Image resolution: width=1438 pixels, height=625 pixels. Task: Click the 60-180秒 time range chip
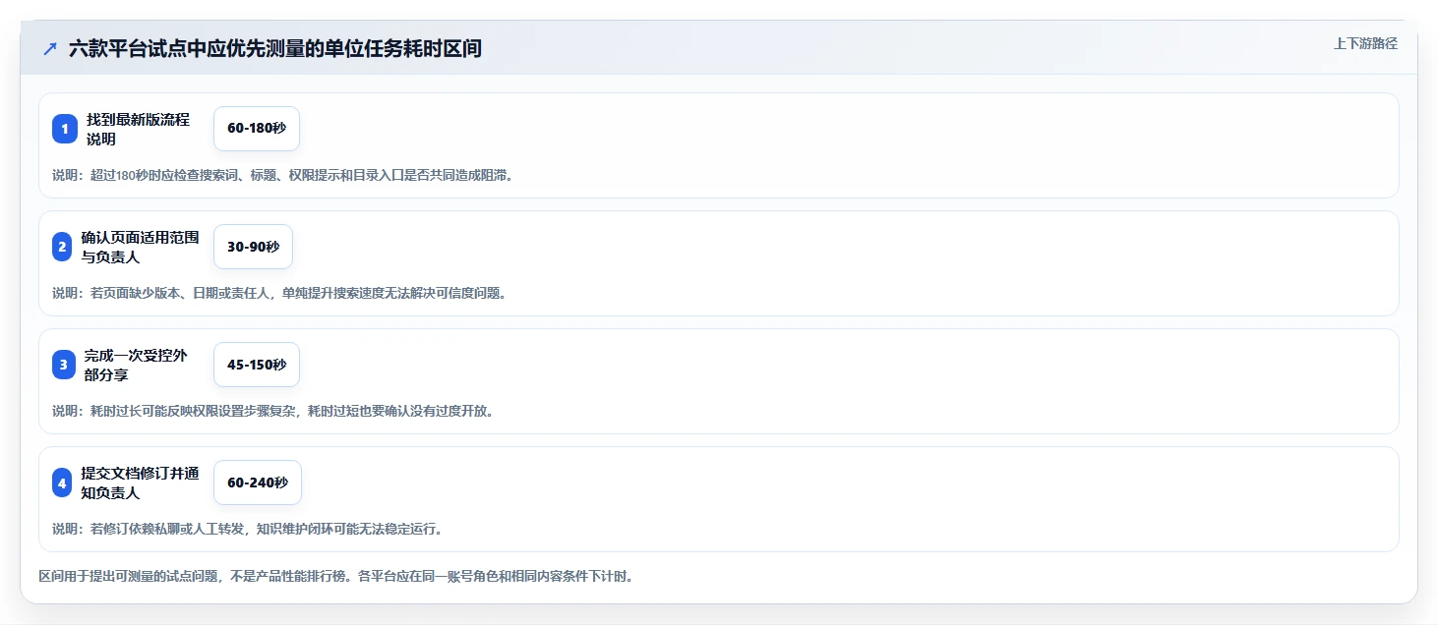point(257,129)
